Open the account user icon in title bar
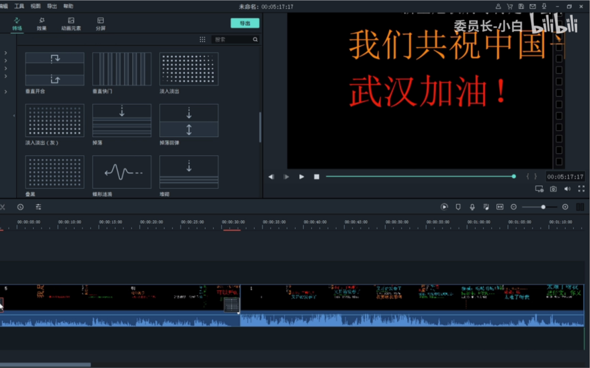The width and height of the screenshot is (590, 368). tap(498, 6)
